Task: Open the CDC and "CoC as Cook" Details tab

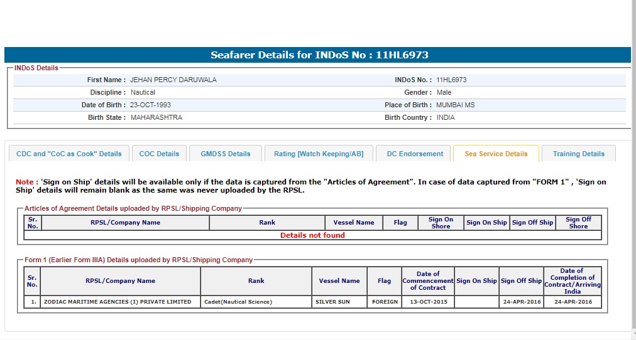Action: click(69, 154)
